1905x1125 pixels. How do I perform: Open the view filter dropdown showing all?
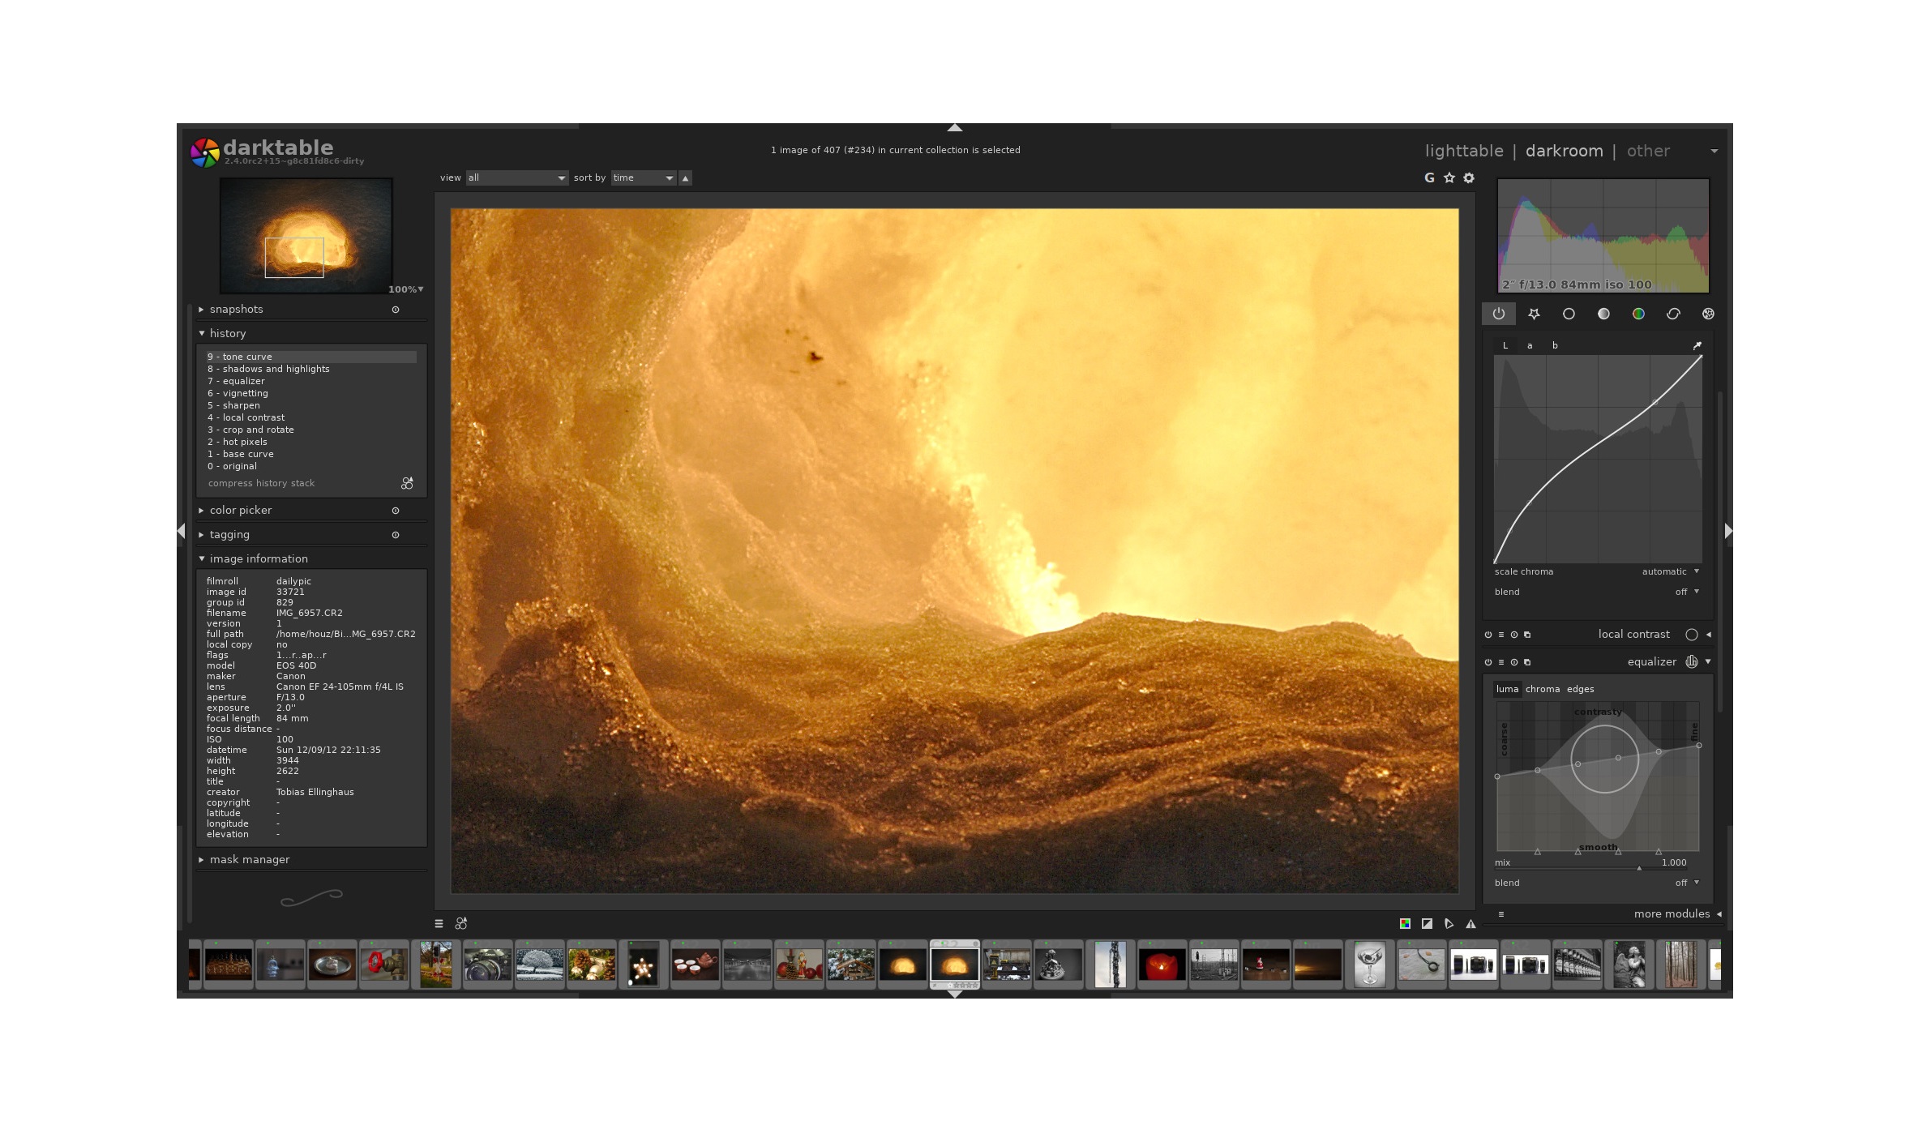(516, 178)
